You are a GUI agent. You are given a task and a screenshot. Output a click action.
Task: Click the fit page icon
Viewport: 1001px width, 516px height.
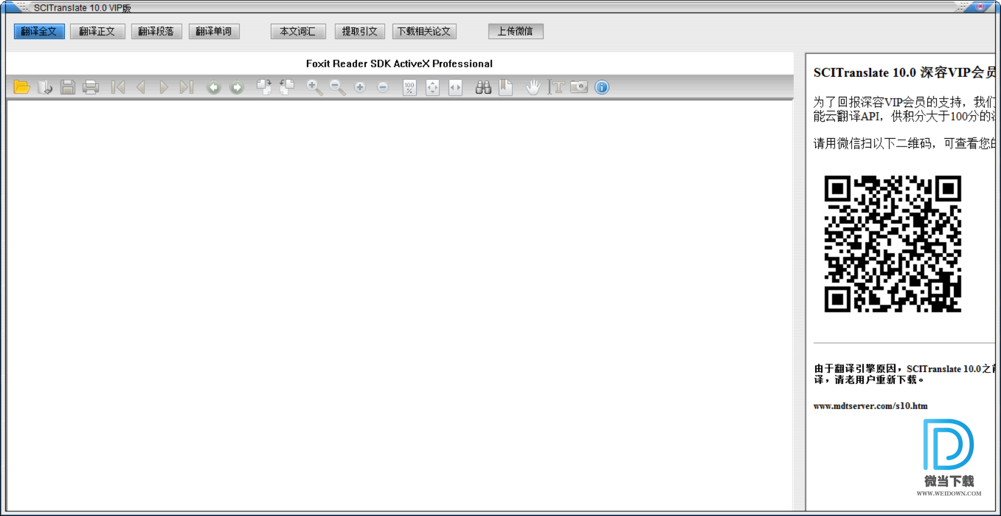(x=433, y=87)
